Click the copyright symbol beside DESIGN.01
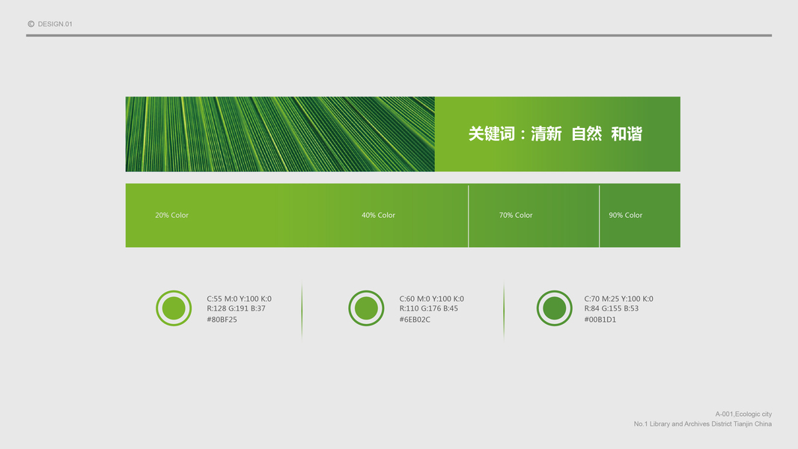 click(31, 24)
